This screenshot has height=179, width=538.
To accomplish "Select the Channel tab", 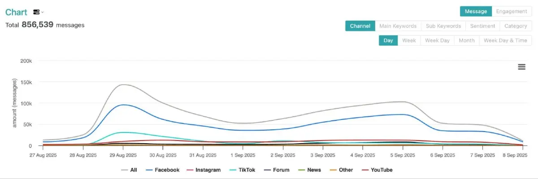I will (x=360, y=26).
